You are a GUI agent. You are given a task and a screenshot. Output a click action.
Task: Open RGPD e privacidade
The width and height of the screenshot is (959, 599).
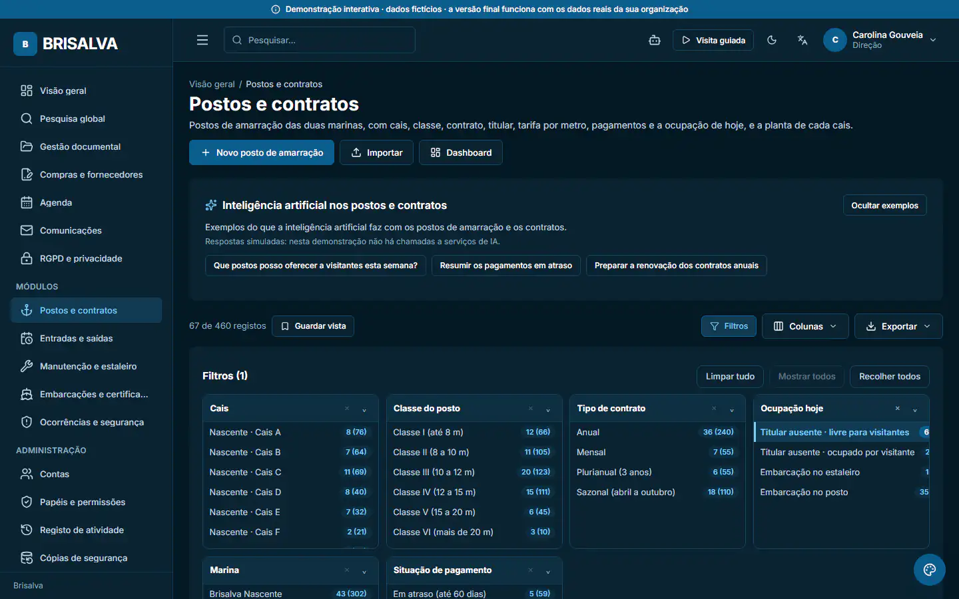point(86,258)
